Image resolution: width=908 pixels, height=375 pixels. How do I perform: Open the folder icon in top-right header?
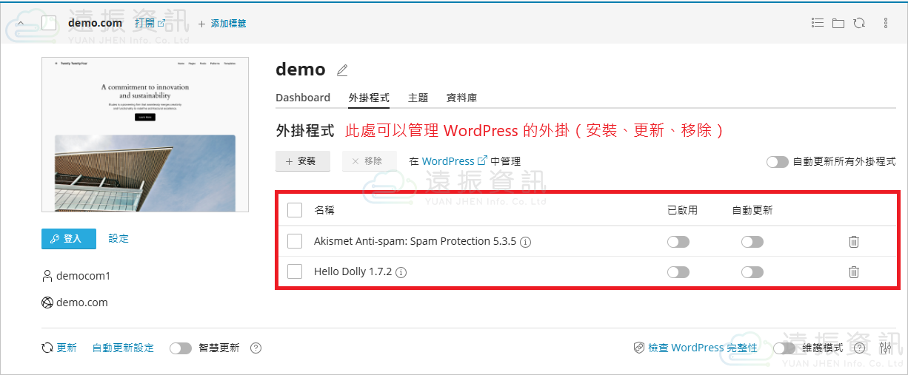pos(838,23)
